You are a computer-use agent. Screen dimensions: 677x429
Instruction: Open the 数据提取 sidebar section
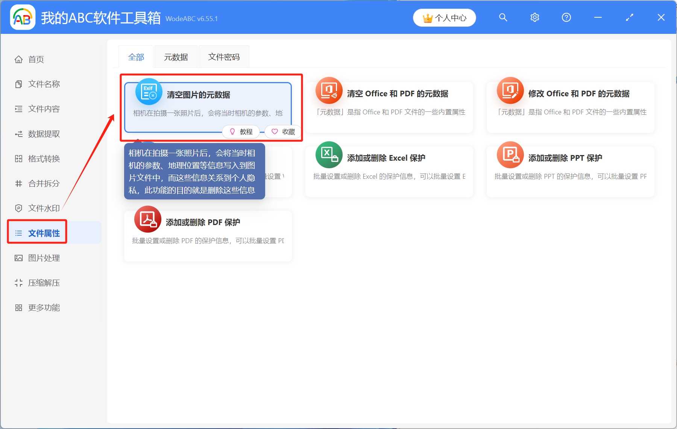43,134
